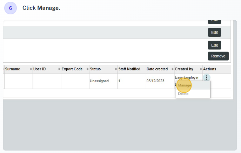Screen dimensions: 241x153
Task: Select the Easy Employer cell
Action: point(187,77)
